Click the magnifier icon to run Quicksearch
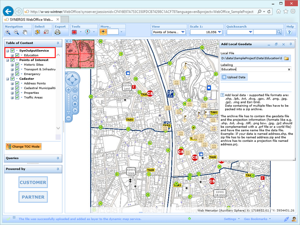 pos(279,32)
